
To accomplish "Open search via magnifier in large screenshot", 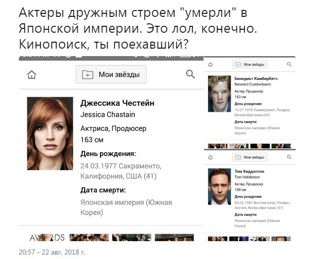I will (x=191, y=74).
